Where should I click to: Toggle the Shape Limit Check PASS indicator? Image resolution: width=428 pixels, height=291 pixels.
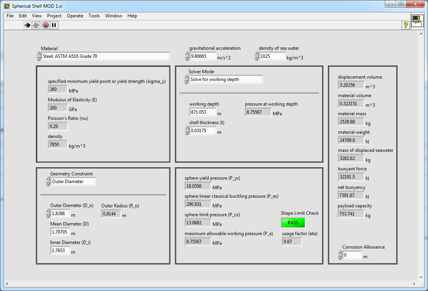pos(293,223)
